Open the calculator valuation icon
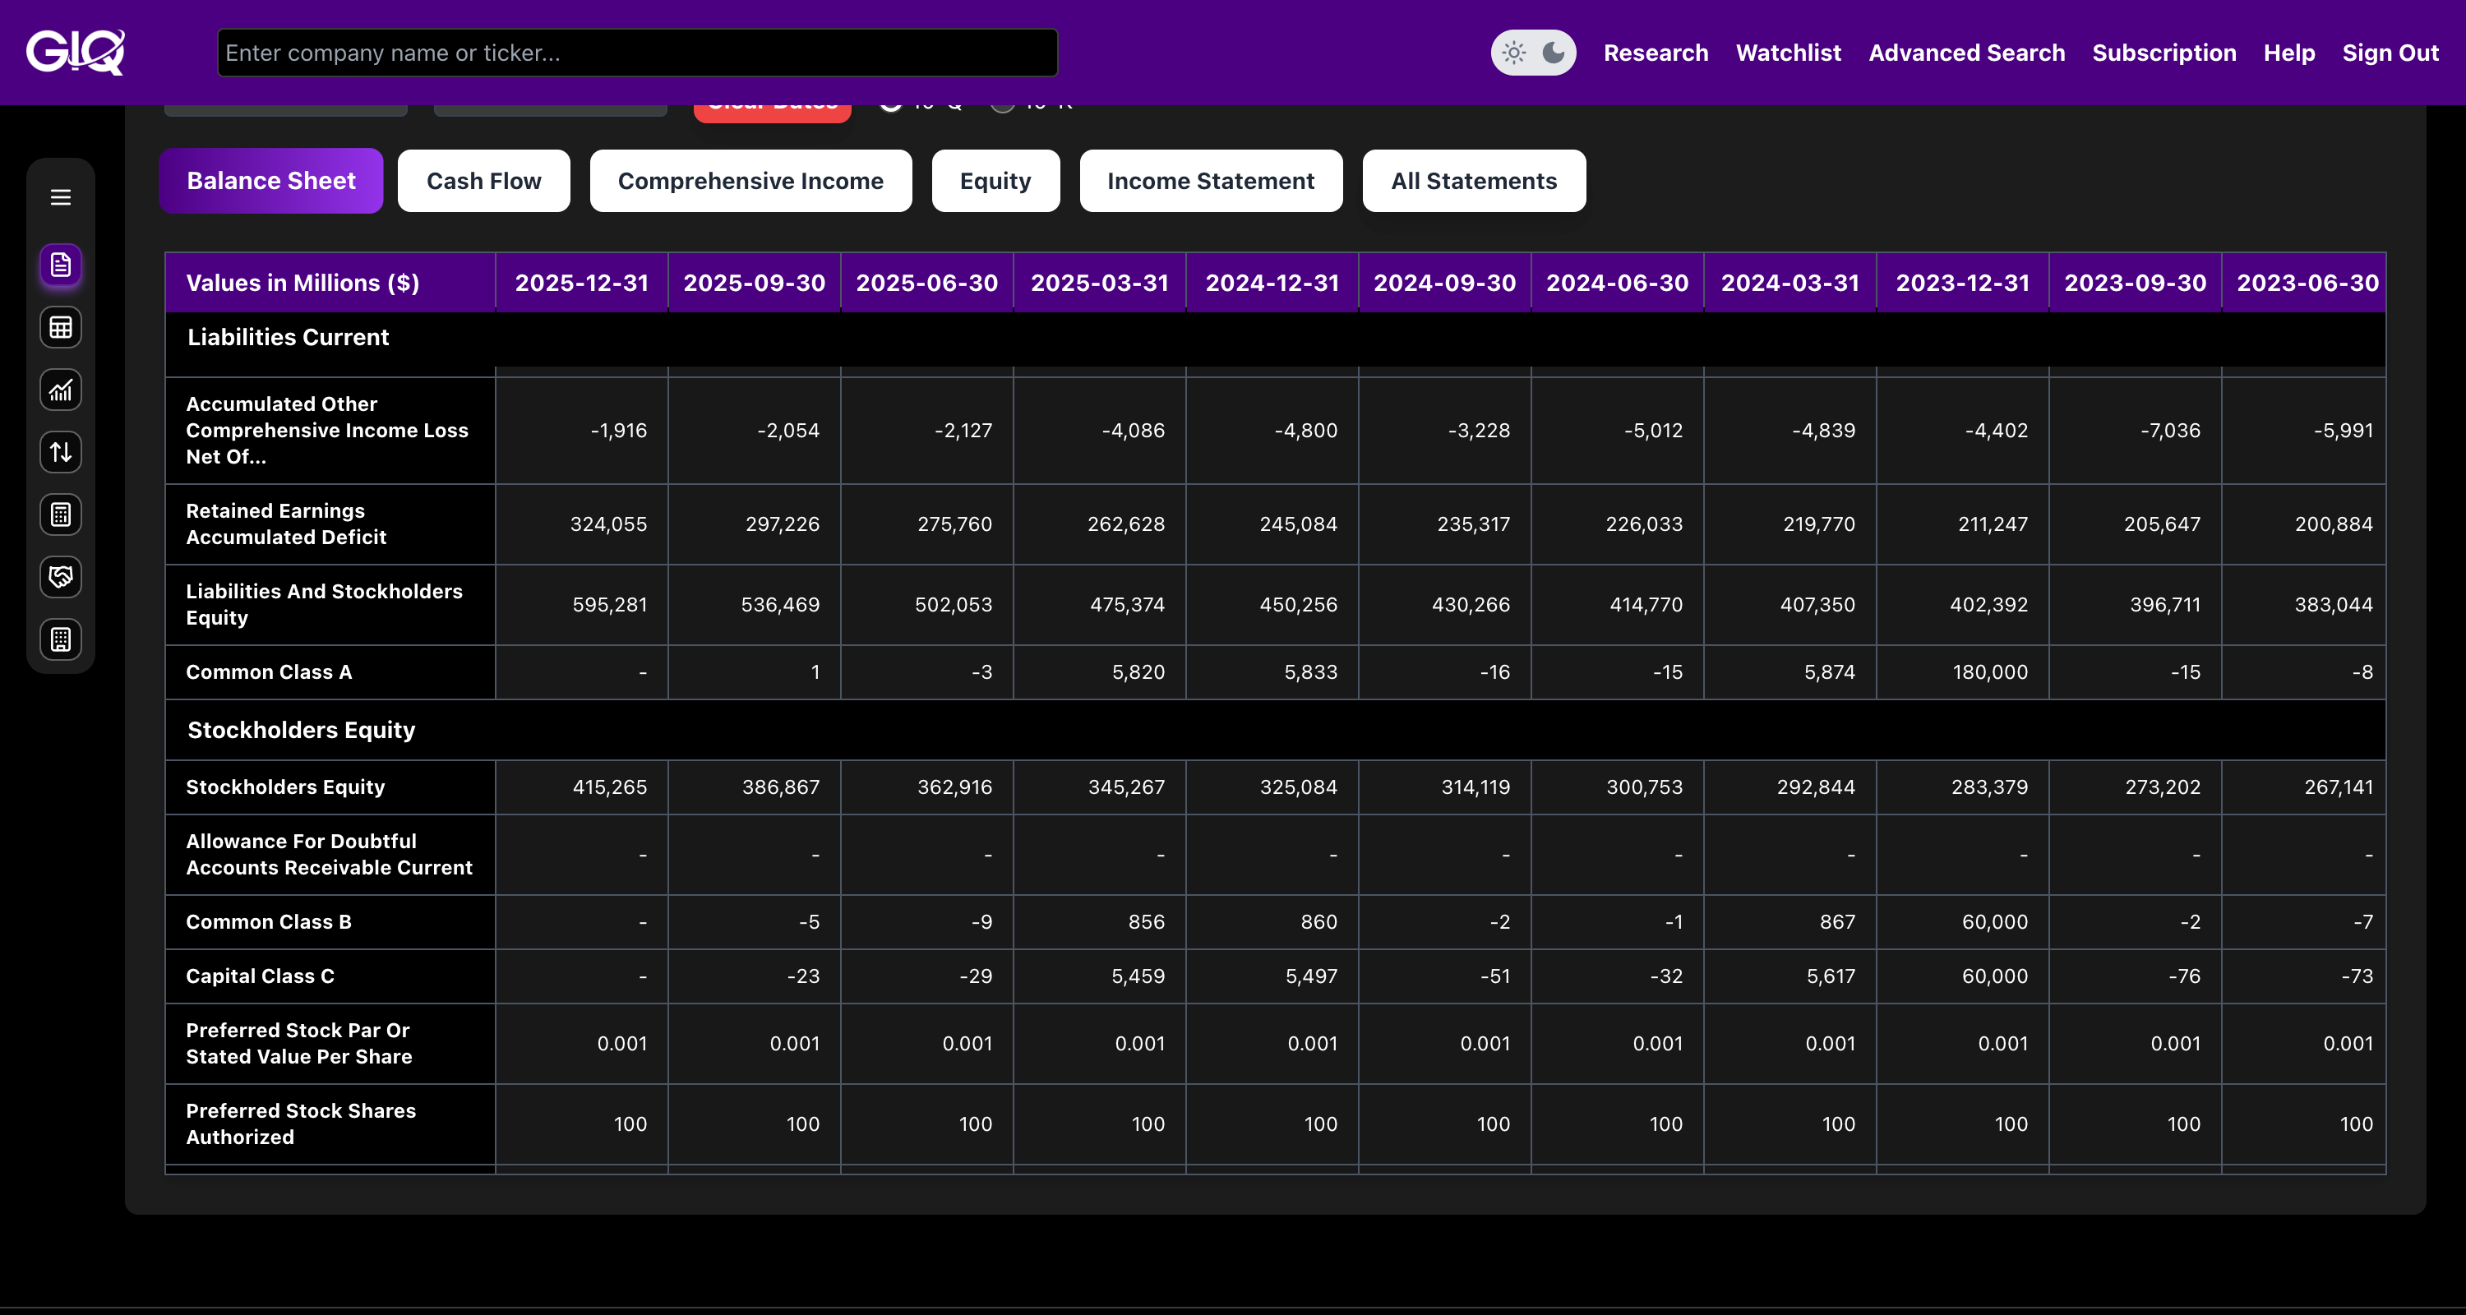 tap(60, 514)
